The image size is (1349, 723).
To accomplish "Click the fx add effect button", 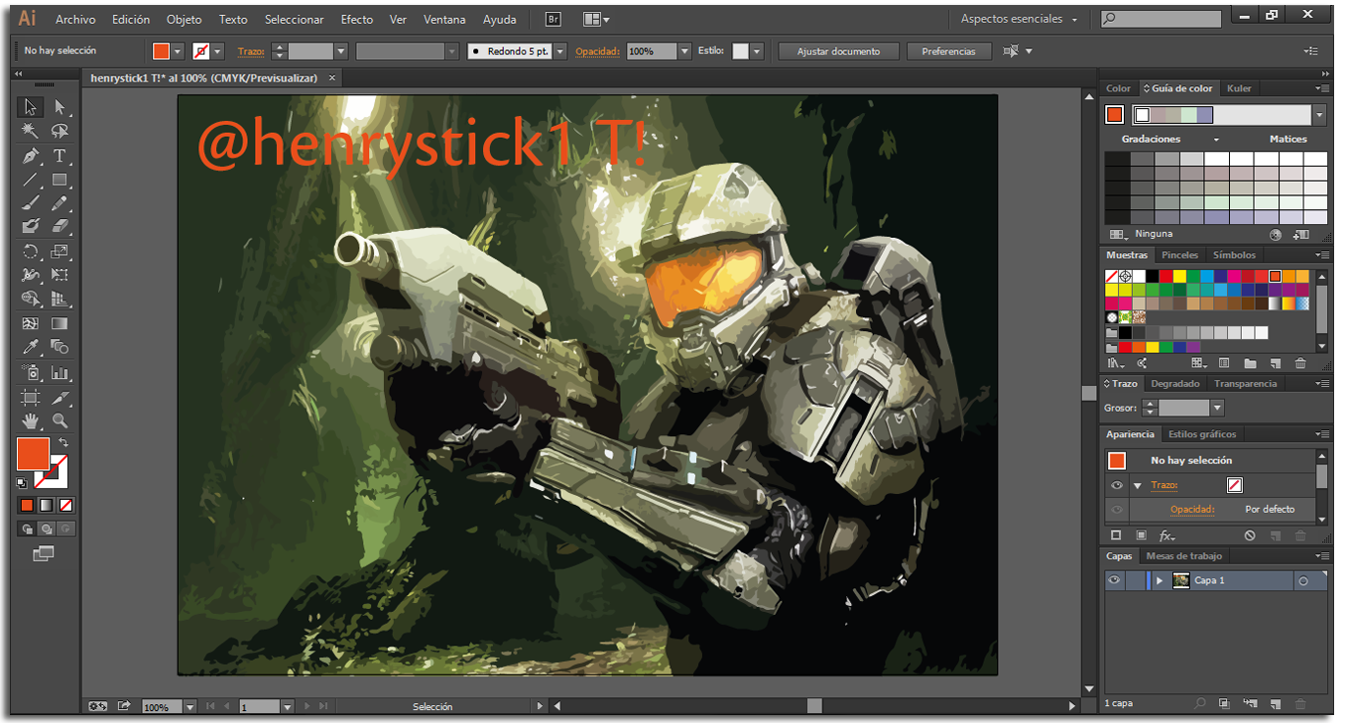I will [x=1167, y=536].
